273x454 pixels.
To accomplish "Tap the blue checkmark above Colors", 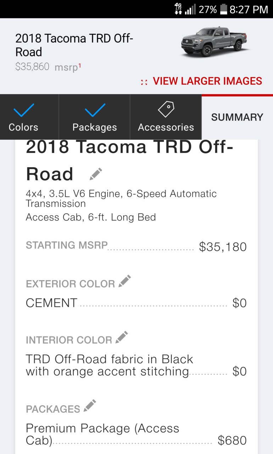I will click(x=24, y=110).
